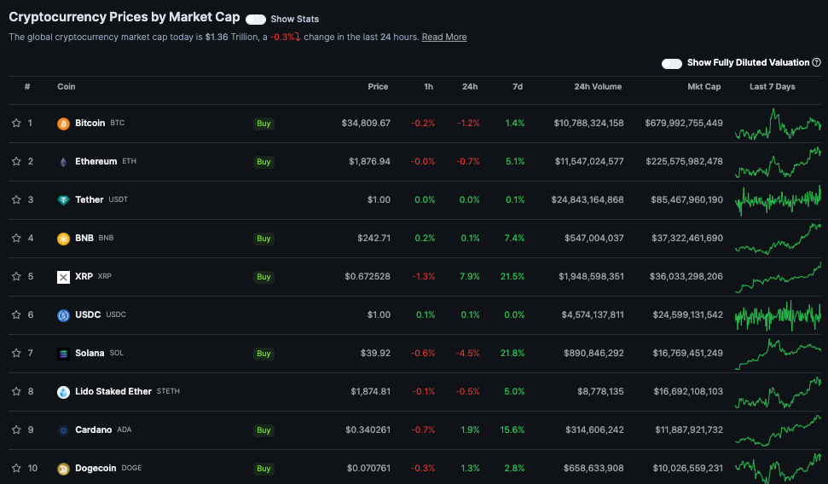This screenshot has width=828, height=484.
Task: Click Bitcoin price $34,809.67
Action: click(x=366, y=123)
